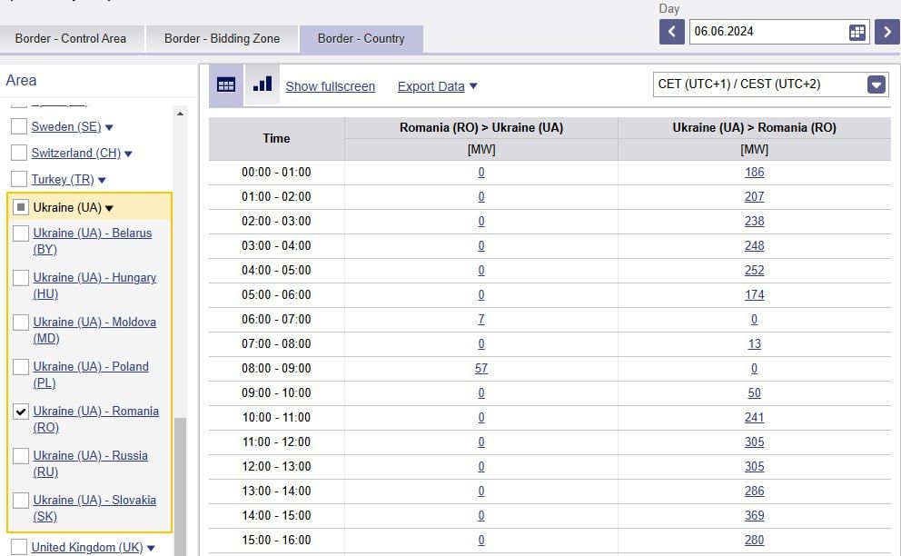The image size is (901, 556).
Task: Expand the Ukraine (UA) arrow
Action: point(110,208)
